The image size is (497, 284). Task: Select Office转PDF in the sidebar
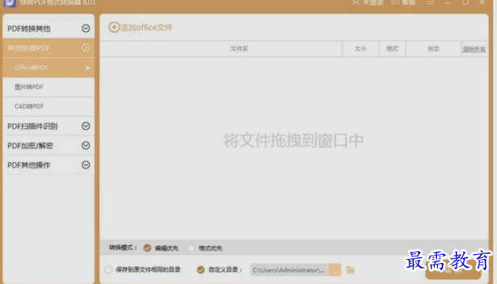click(x=49, y=67)
